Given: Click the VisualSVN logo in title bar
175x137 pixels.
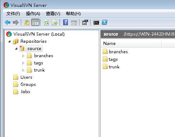Looking at the screenshot, I should pos(6,5).
